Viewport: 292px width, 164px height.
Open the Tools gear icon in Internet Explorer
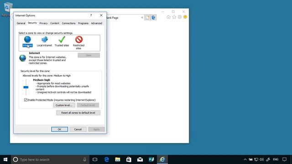pos(179,17)
